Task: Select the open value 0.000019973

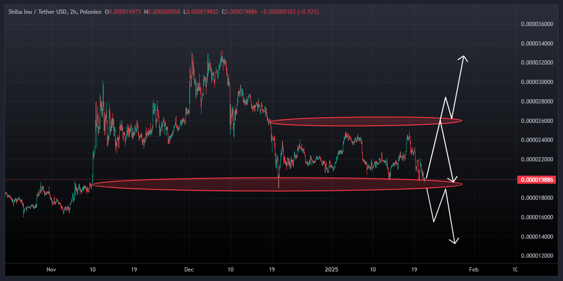Action: click(x=125, y=12)
